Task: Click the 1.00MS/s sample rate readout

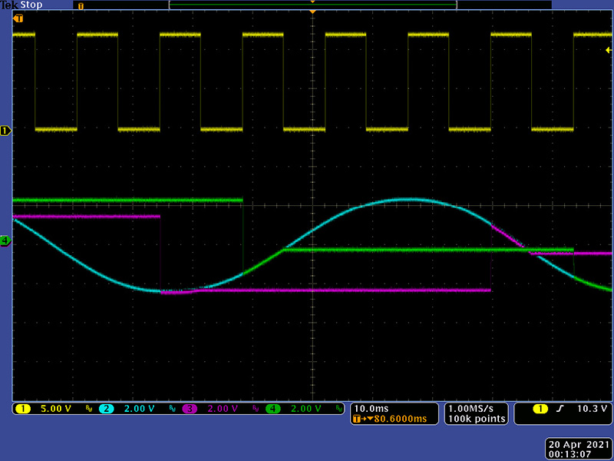Action: click(x=470, y=409)
